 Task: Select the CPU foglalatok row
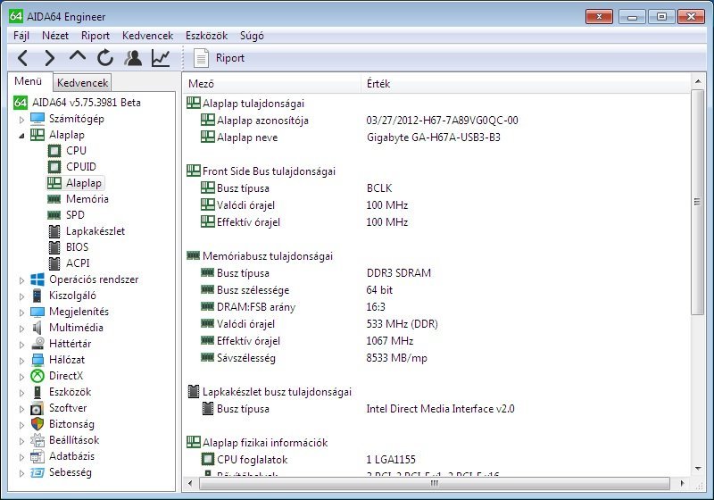click(437, 460)
